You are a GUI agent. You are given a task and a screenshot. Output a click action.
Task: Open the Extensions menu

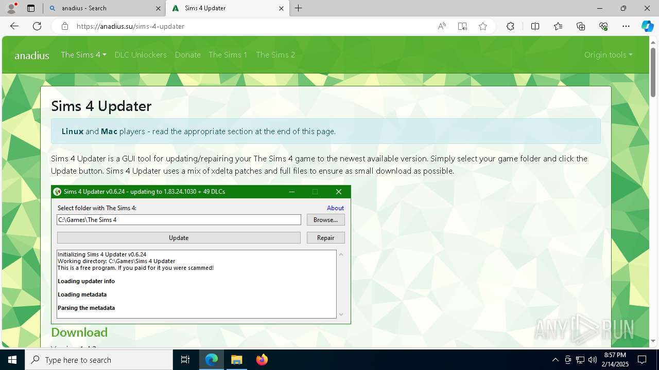(x=510, y=26)
